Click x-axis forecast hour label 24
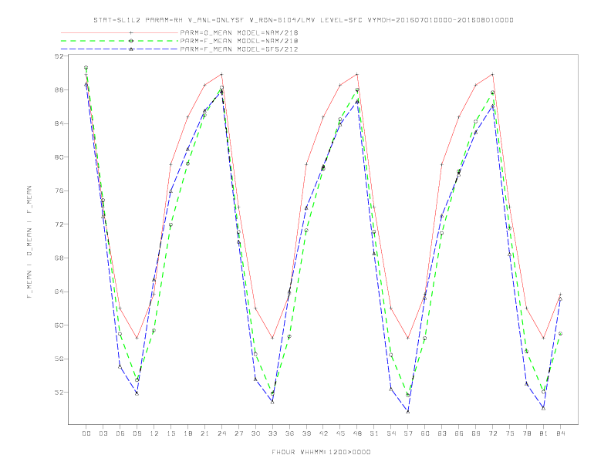This screenshot has height=472, width=611. coord(221,433)
